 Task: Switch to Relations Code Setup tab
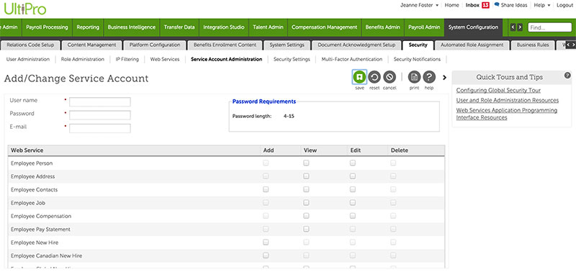pyautogui.click(x=30, y=45)
